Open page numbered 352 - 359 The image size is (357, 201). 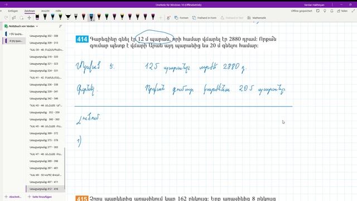point(45,112)
